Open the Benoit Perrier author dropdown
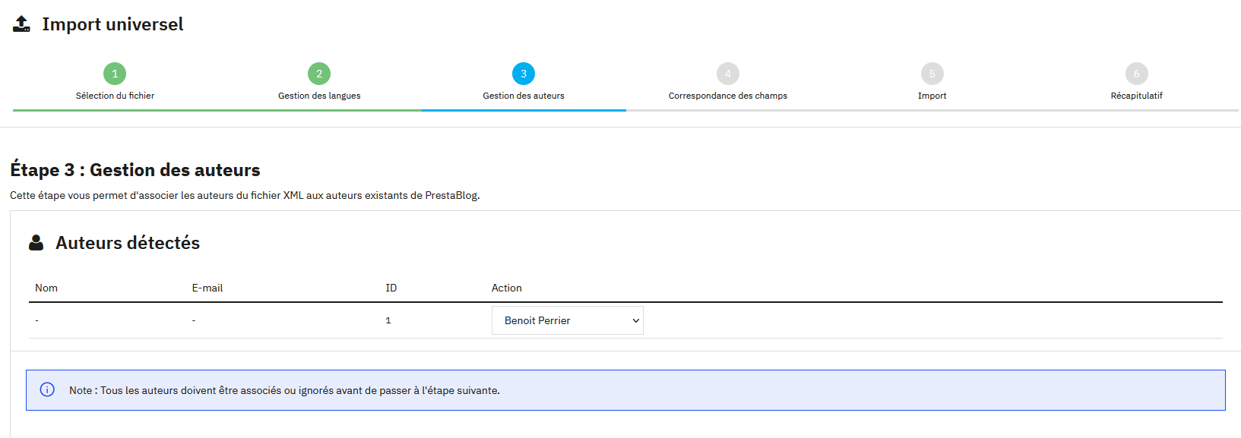This screenshot has height=438, width=1241. coord(567,320)
